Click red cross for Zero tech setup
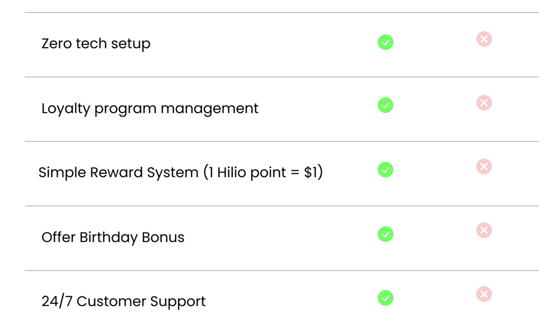The height and width of the screenshot is (326, 560). click(484, 39)
